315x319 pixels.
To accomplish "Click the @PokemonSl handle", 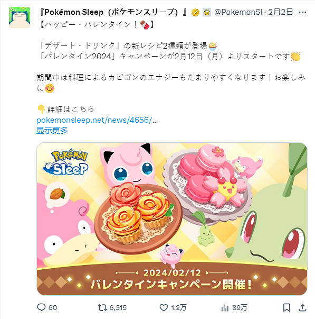I will point(238,12).
